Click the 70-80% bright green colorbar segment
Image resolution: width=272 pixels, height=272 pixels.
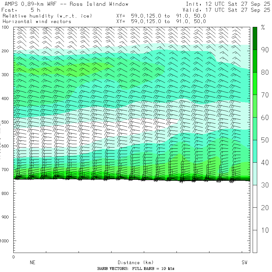[255, 83]
